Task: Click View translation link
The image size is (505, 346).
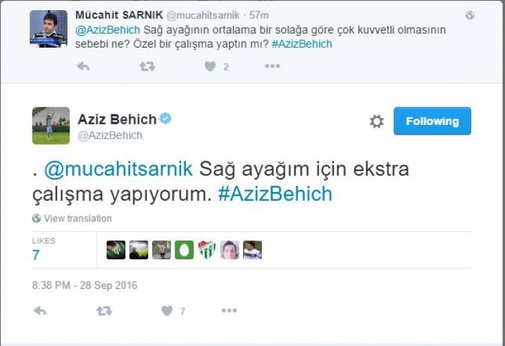Action: click(x=77, y=218)
